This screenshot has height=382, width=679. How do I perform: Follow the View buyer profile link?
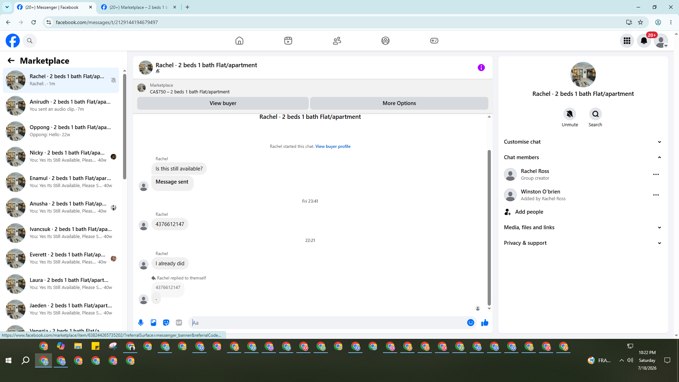[x=333, y=146]
